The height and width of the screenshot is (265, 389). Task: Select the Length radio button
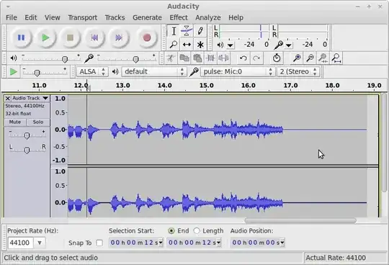coord(197,230)
